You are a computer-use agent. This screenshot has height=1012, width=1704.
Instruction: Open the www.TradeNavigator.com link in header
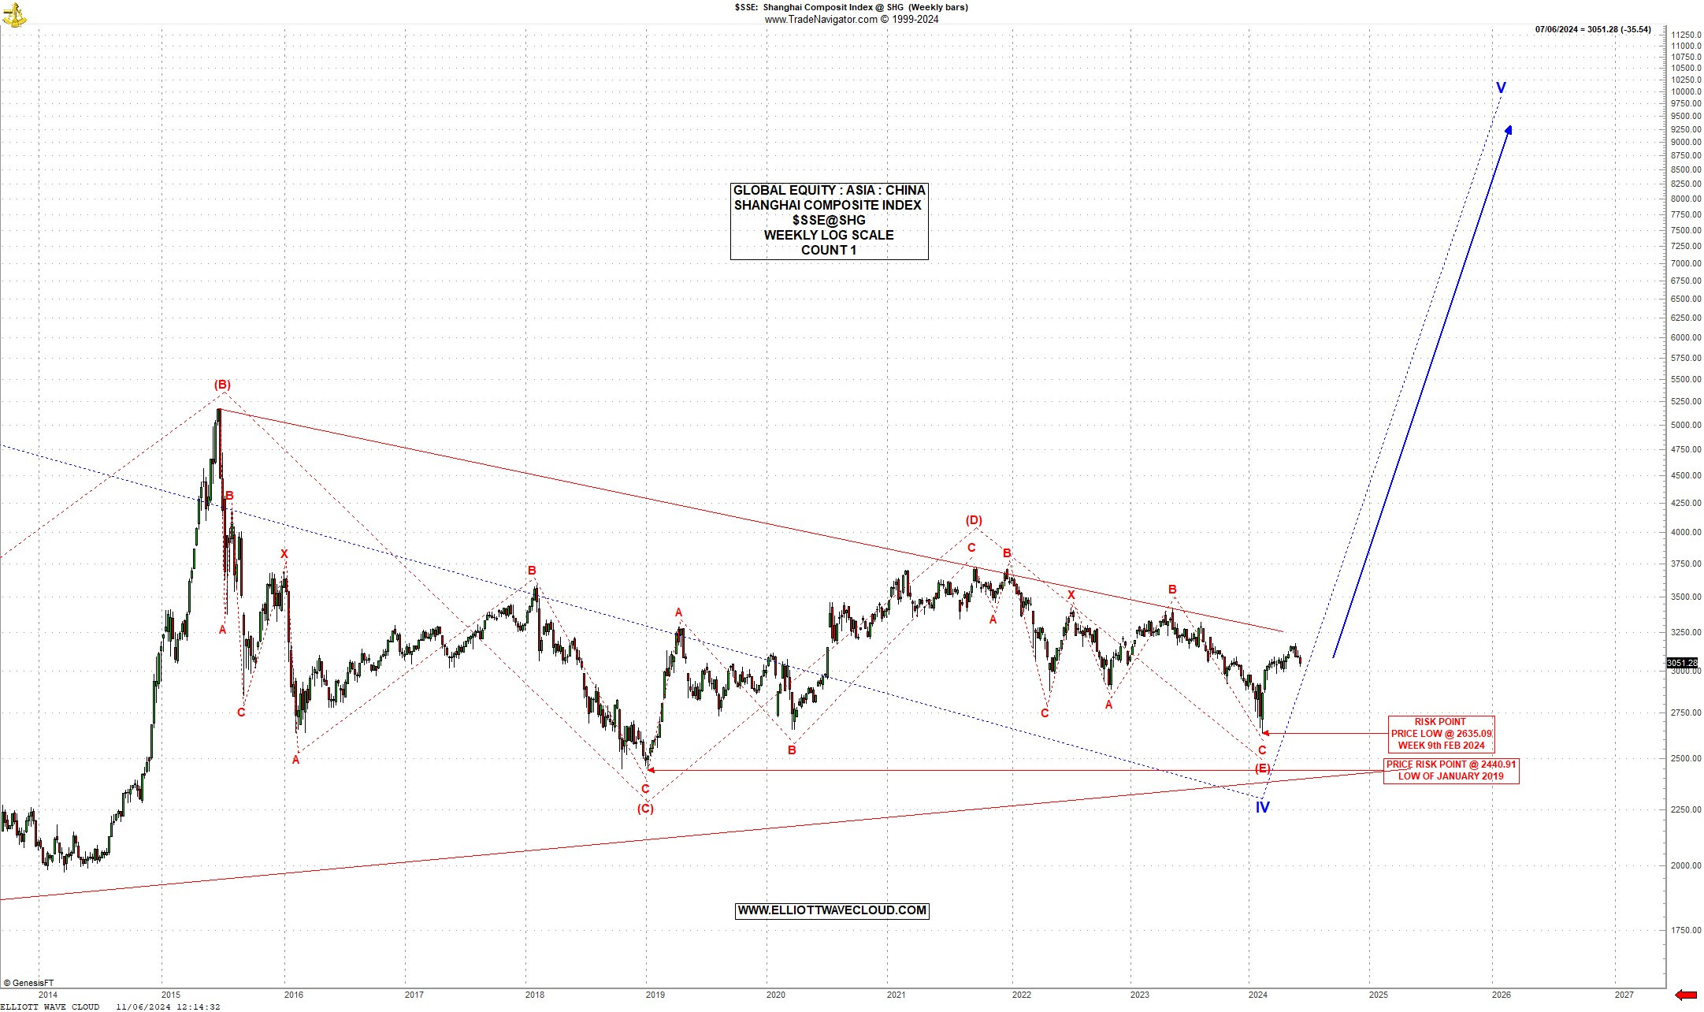(x=820, y=20)
